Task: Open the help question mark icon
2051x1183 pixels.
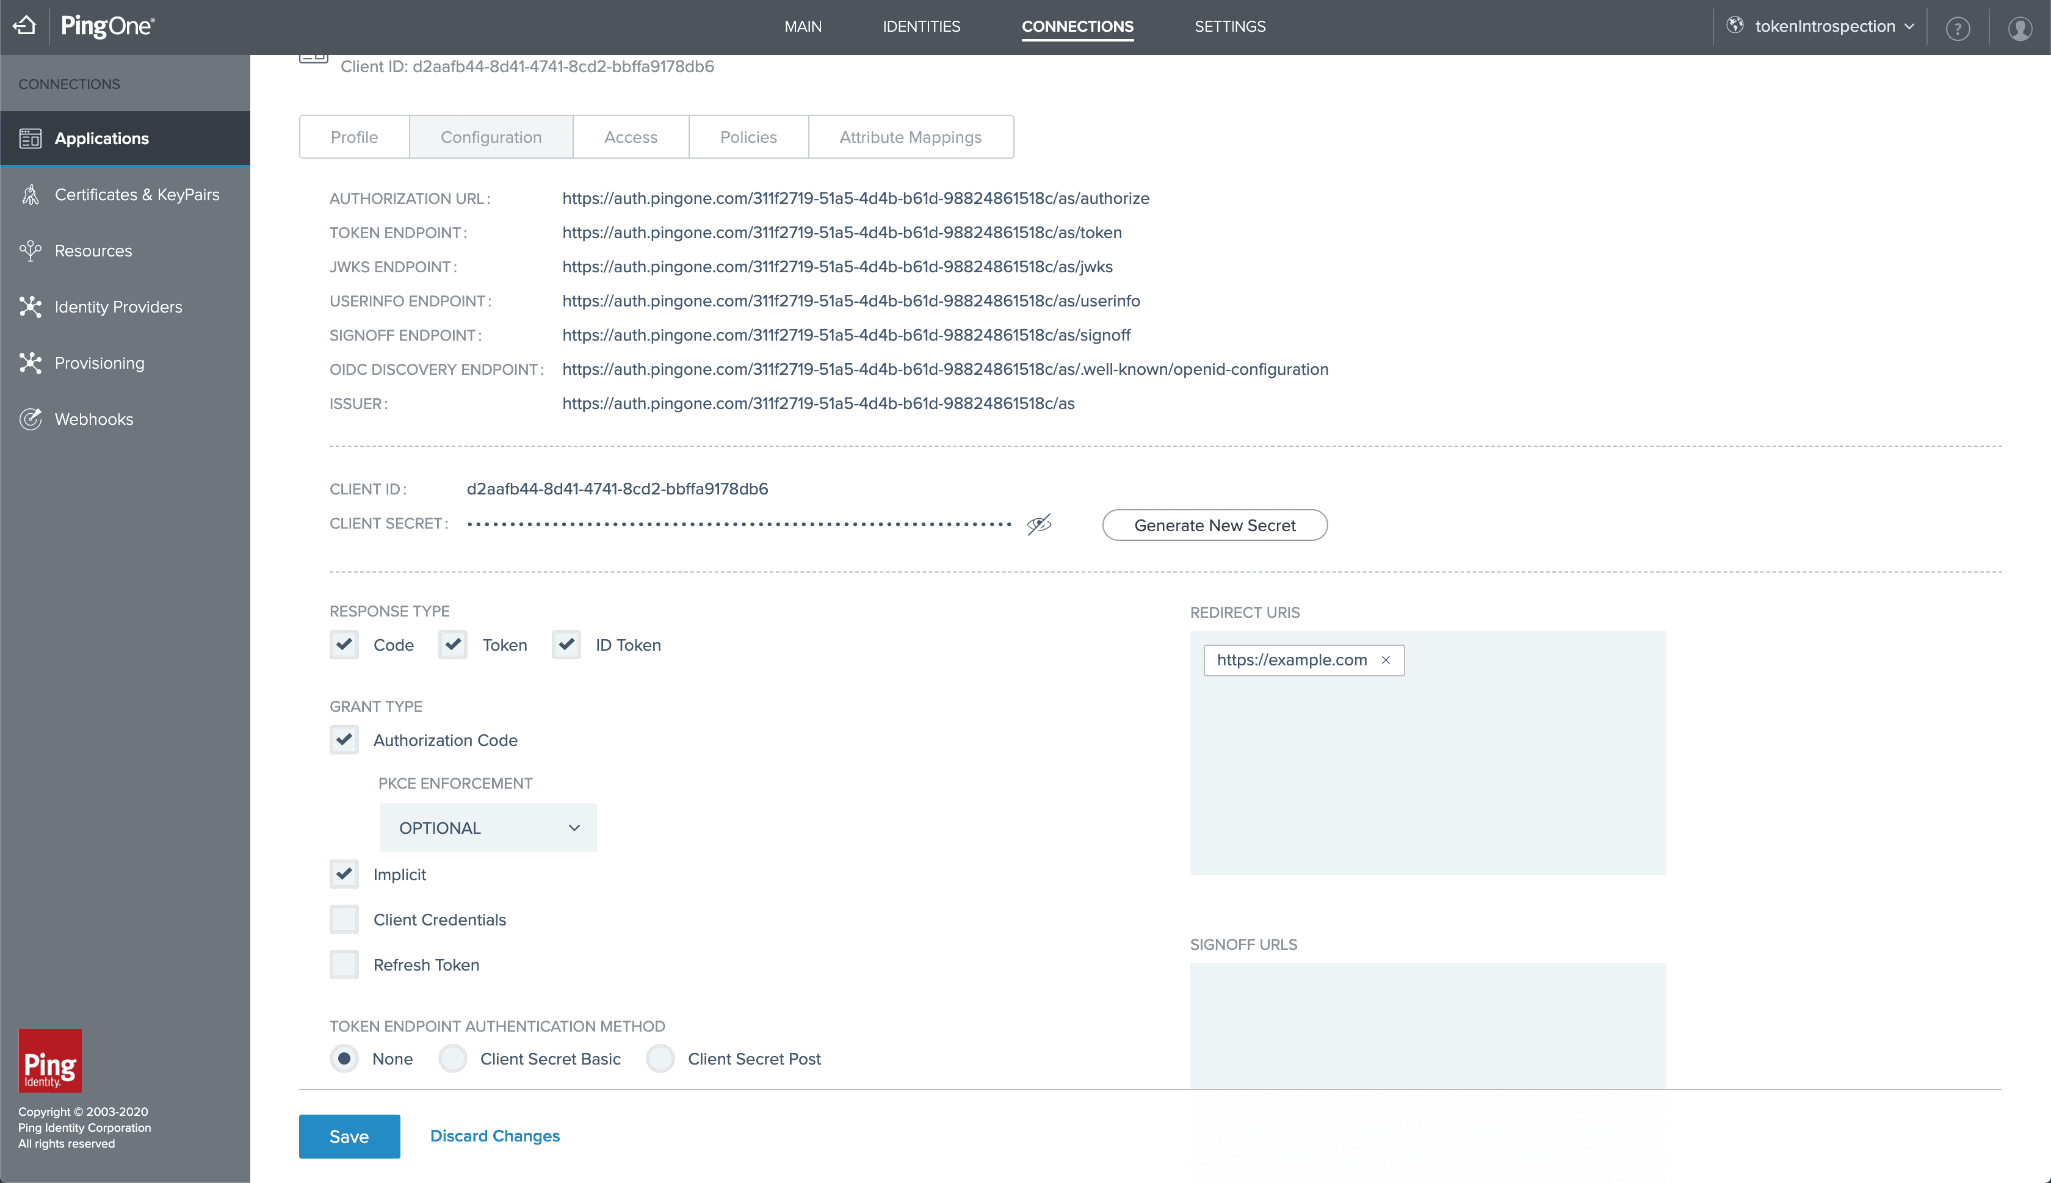Action: [x=1958, y=29]
